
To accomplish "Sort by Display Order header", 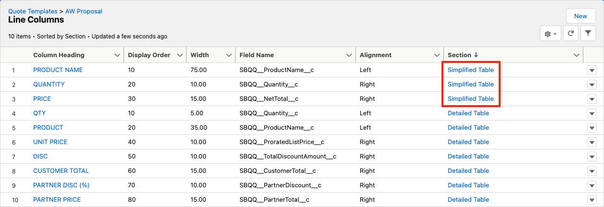I will coord(149,55).
